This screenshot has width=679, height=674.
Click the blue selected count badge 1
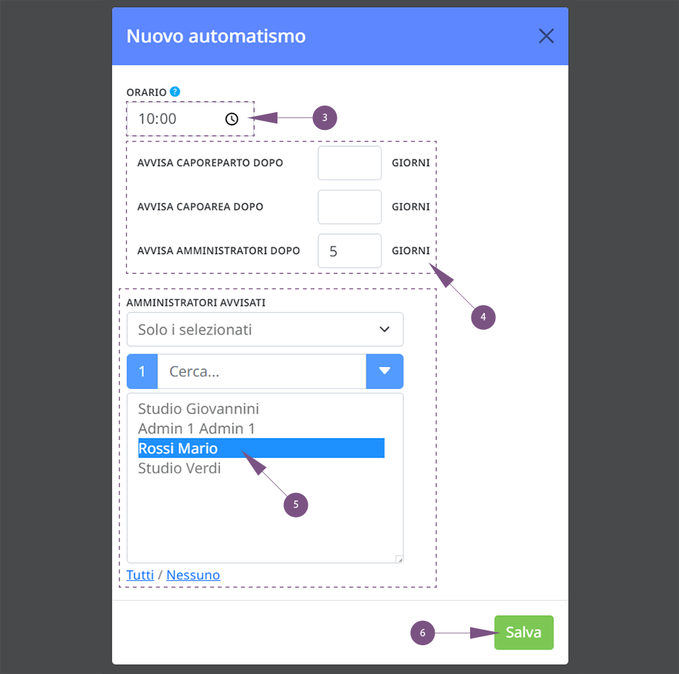pos(142,371)
